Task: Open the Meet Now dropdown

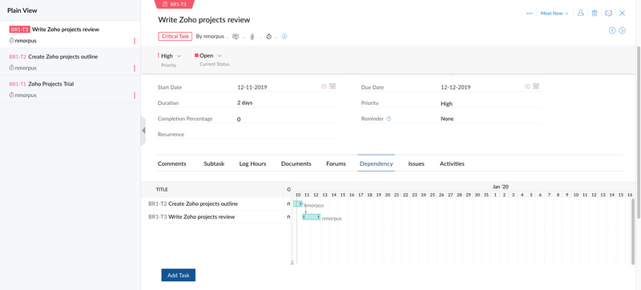Action: pos(554,14)
